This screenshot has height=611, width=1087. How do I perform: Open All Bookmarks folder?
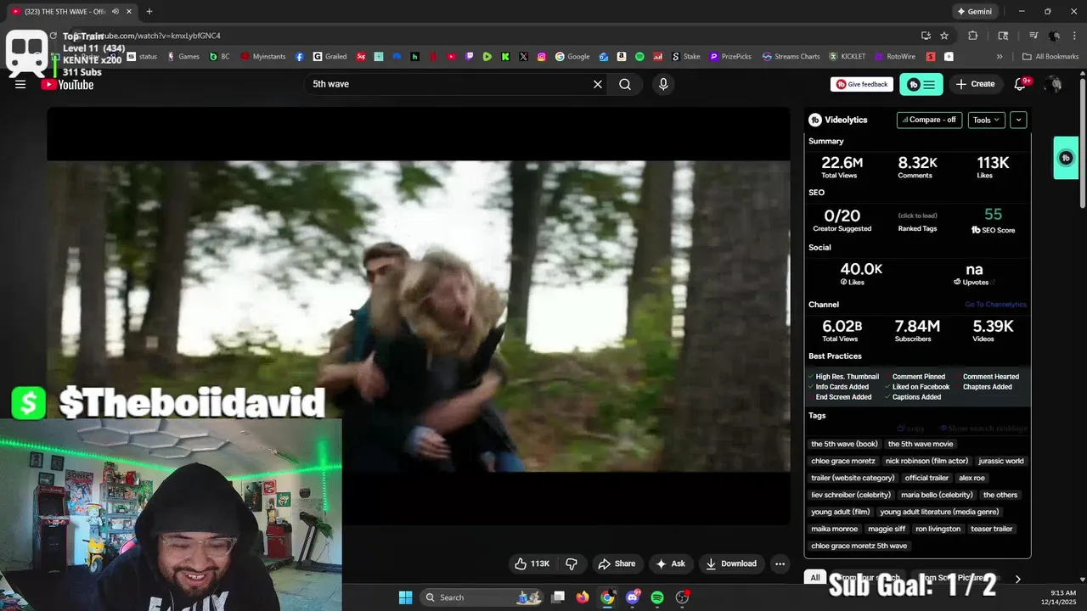[x=1050, y=57]
